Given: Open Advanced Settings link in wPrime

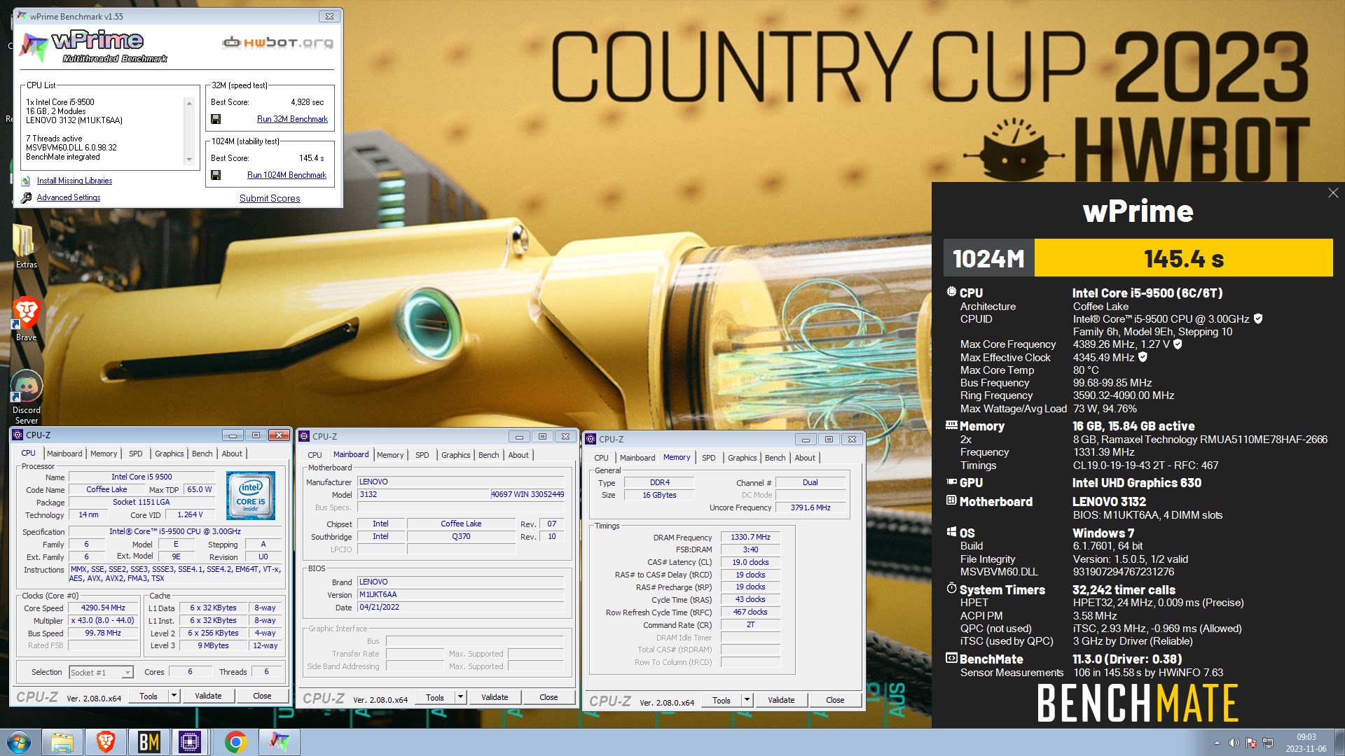Looking at the screenshot, I should tap(69, 197).
